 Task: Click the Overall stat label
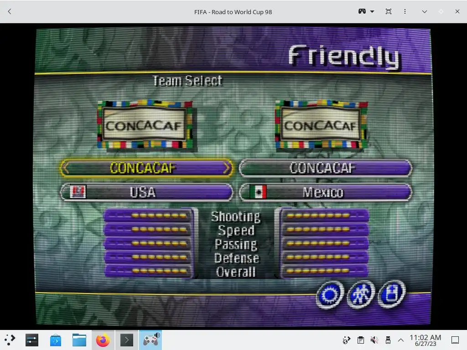click(x=236, y=272)
